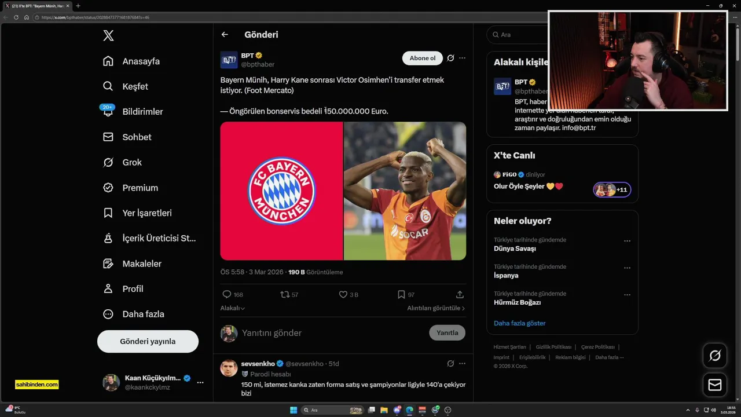Image resolution: width=741 pixels, height=417 pixels.
Task: Open Makaleler in the sidebar
Action: click(132, 264)
